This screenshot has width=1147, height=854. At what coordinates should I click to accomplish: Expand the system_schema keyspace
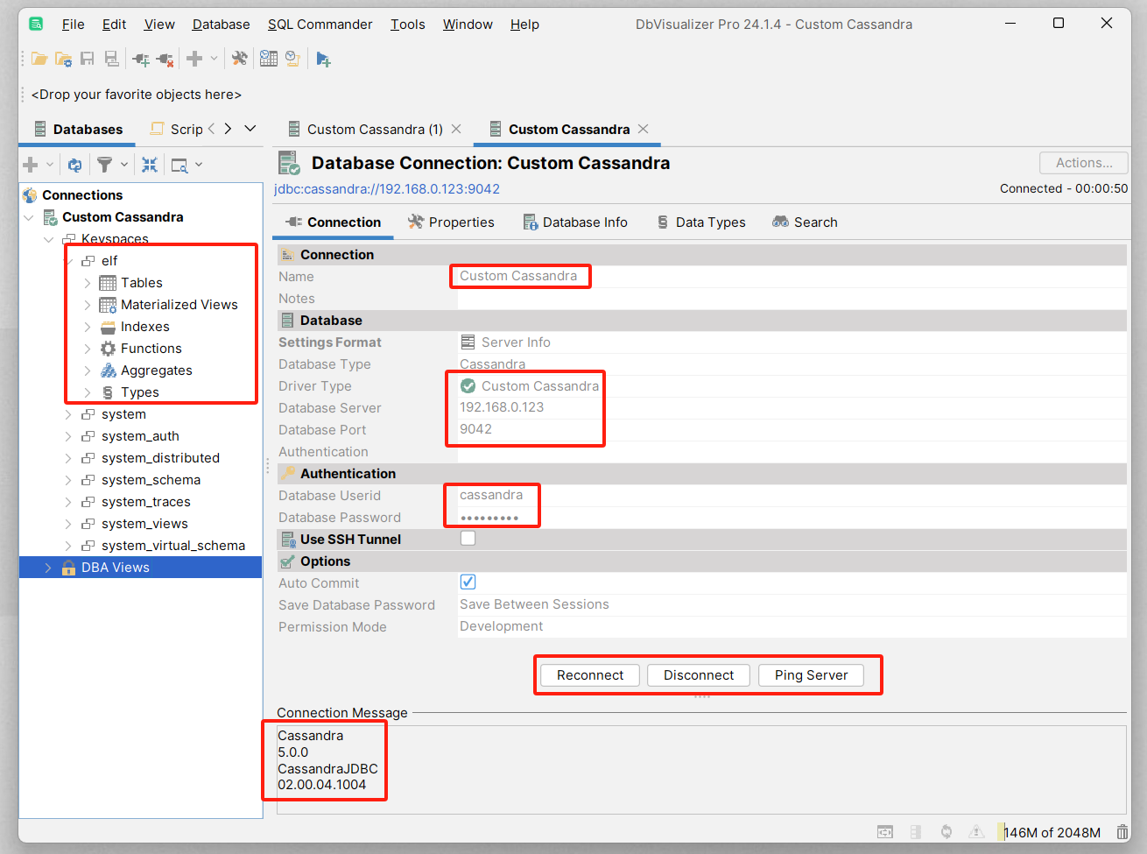pos(68,480)
